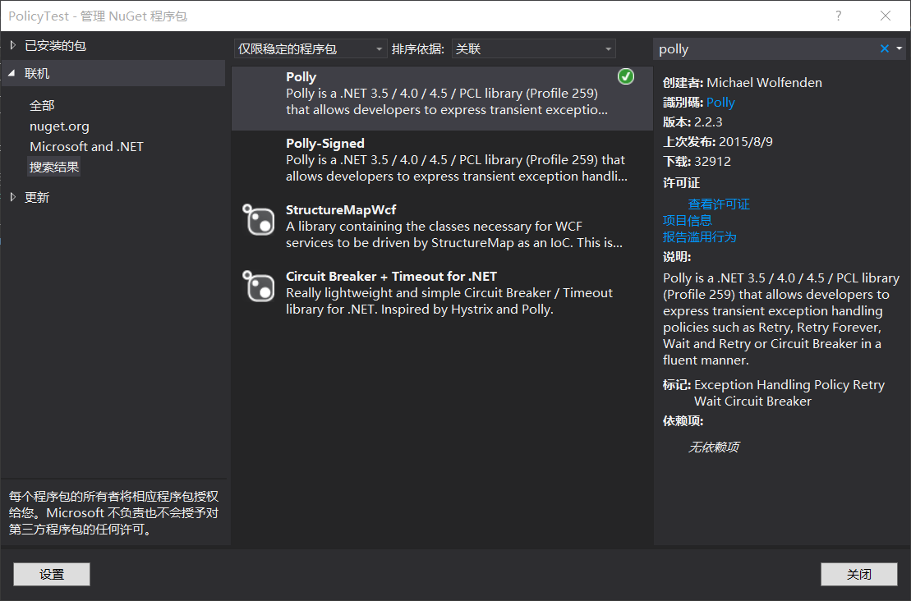Viewport: 911px width, 601px height.
Task: Click the 创建者: Michael Wolfenden text
Action: (743, 82)
